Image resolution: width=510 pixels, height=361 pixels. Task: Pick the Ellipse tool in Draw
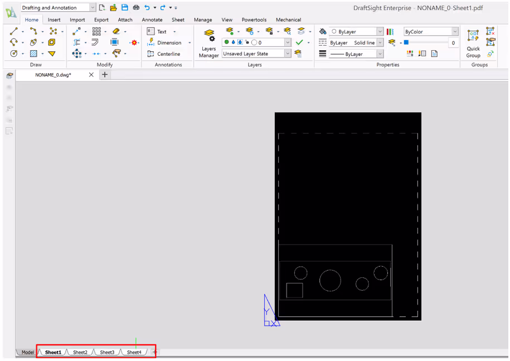(x=33, y=42)
